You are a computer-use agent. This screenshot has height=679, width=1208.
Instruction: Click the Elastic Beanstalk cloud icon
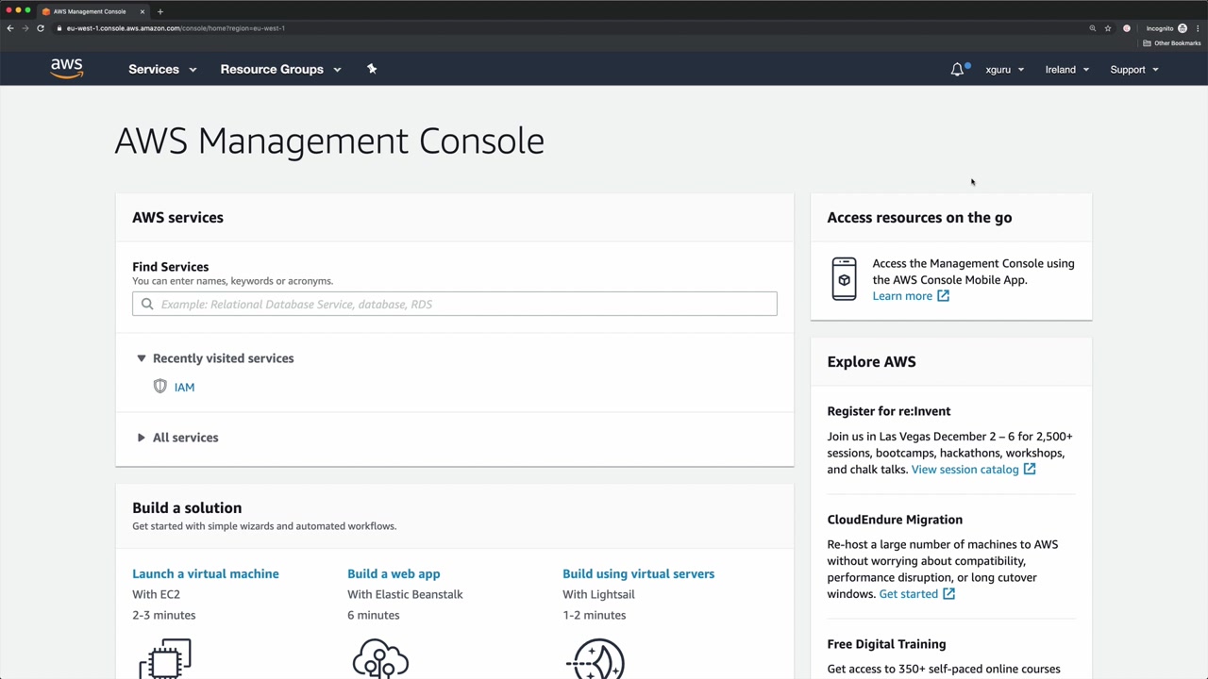tap(380, 658)
